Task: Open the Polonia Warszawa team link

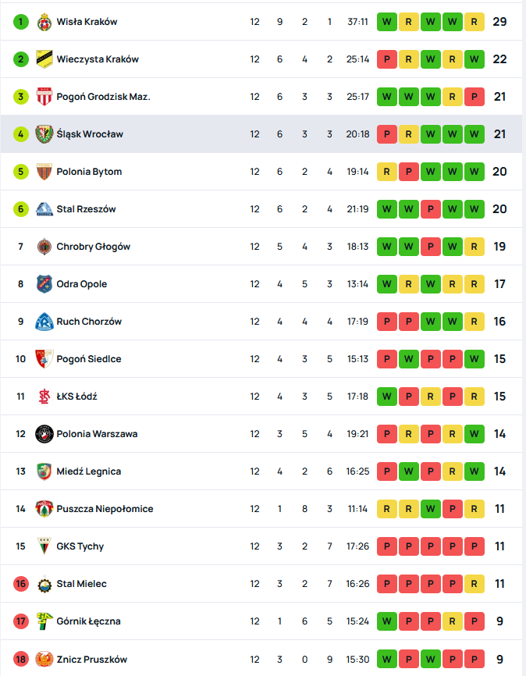Action: point(97,434)
